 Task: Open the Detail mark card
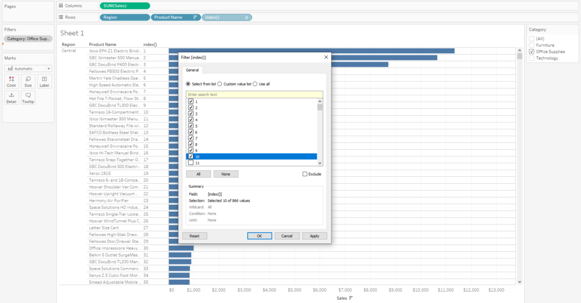11,98
